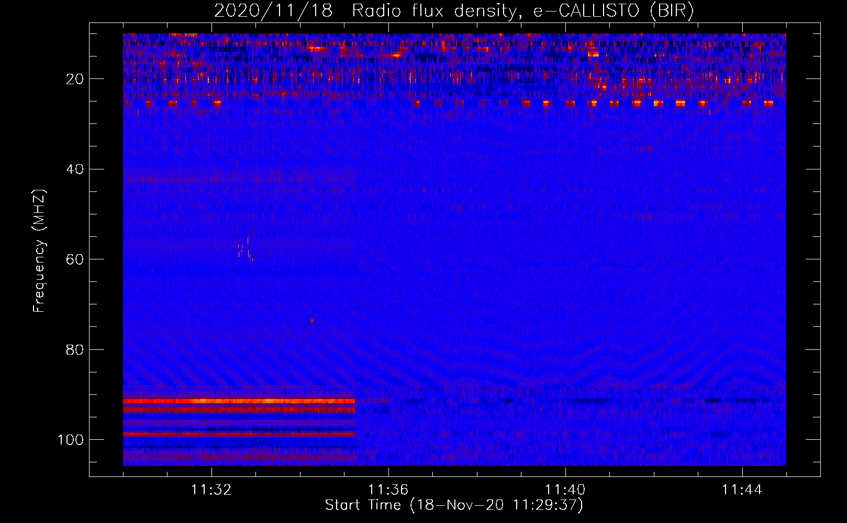Click the 11:36 time tick label
Screen dimensions: 847x523
[x=388, y=490]
